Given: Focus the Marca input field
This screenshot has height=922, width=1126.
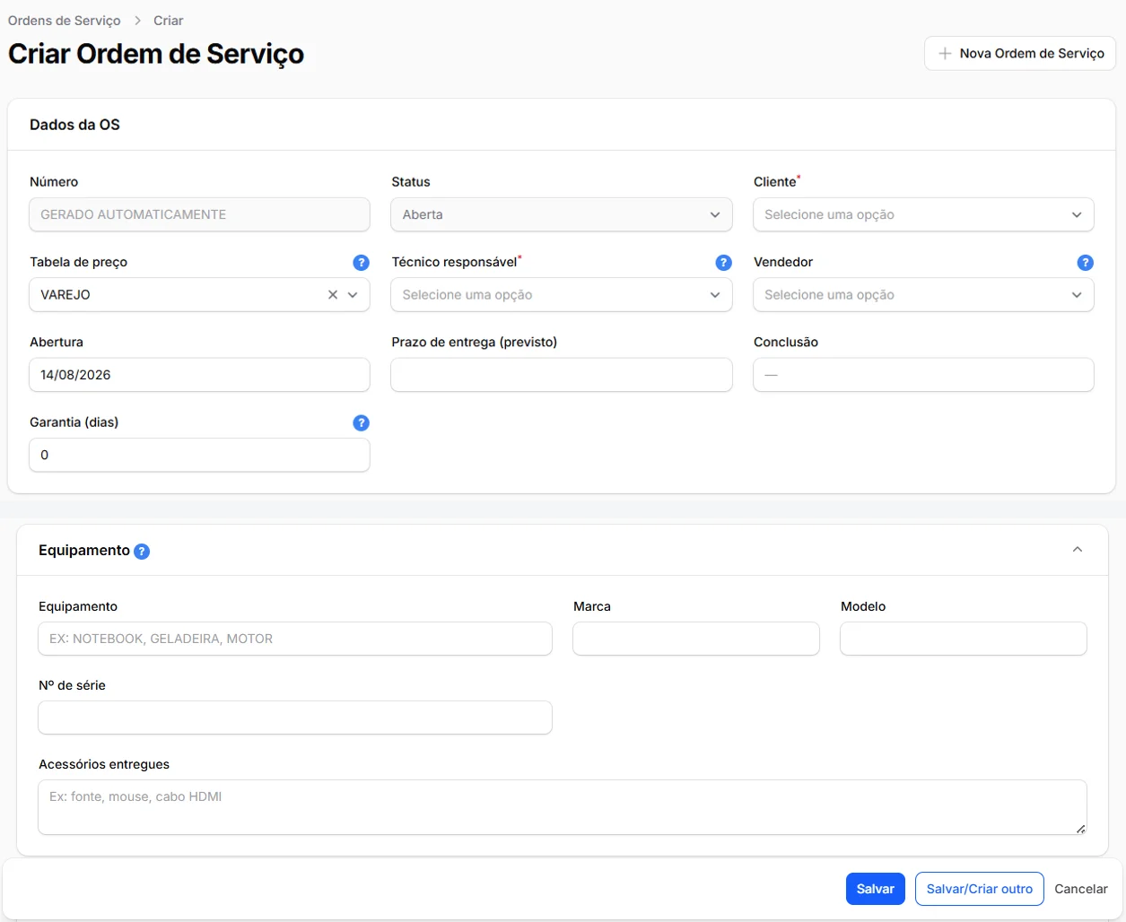Looking at the screenshot, I should [x=696, y=639].
